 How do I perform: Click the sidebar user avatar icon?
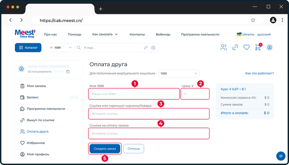point(22,69)
